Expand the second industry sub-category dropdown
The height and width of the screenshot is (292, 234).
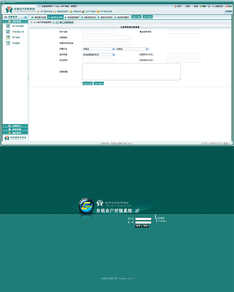pos(132,49)
